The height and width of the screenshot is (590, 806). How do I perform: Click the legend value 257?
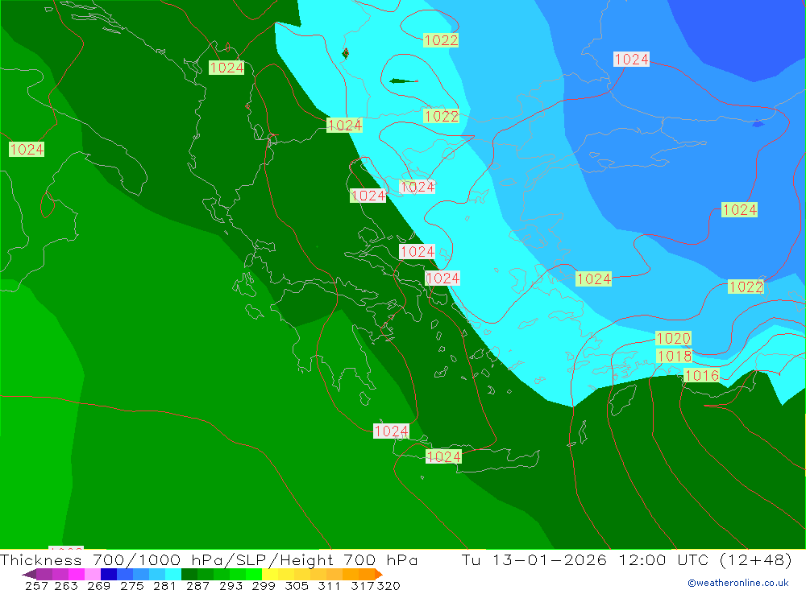coord(36,585)
